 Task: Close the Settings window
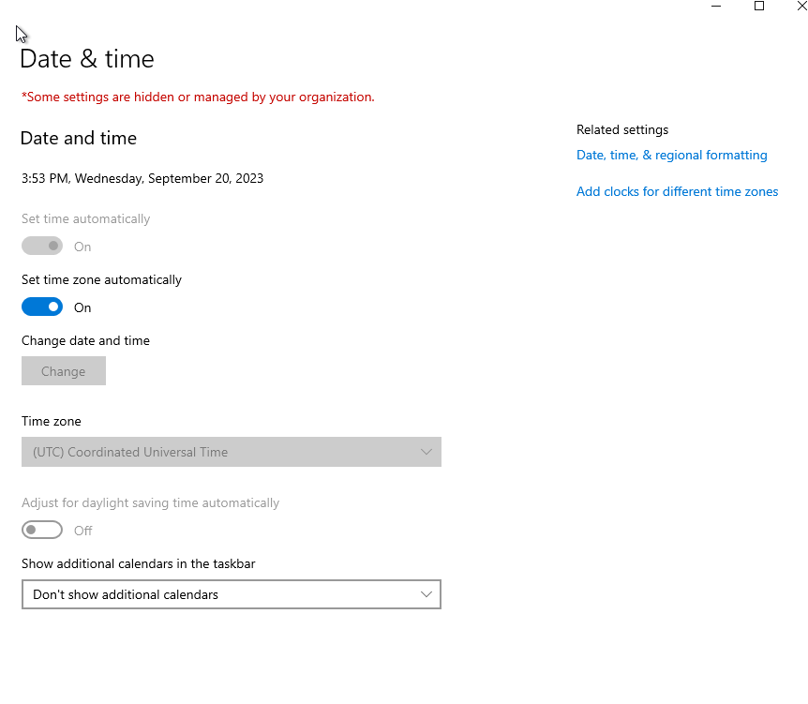click(801, 7)
